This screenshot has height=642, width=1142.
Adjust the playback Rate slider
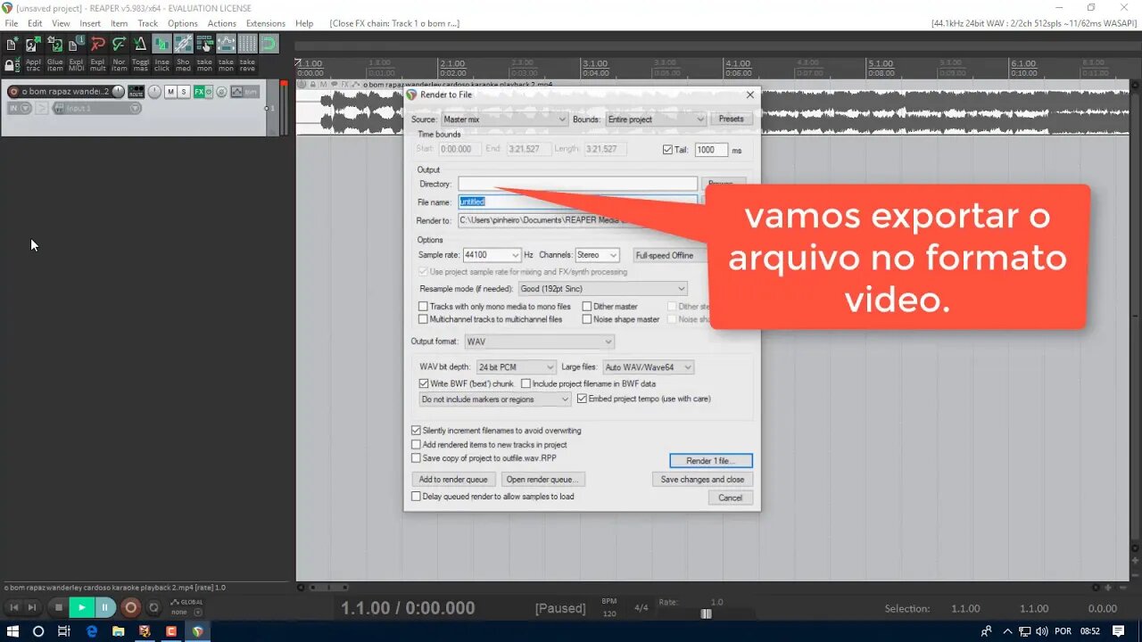pos(706,613)
